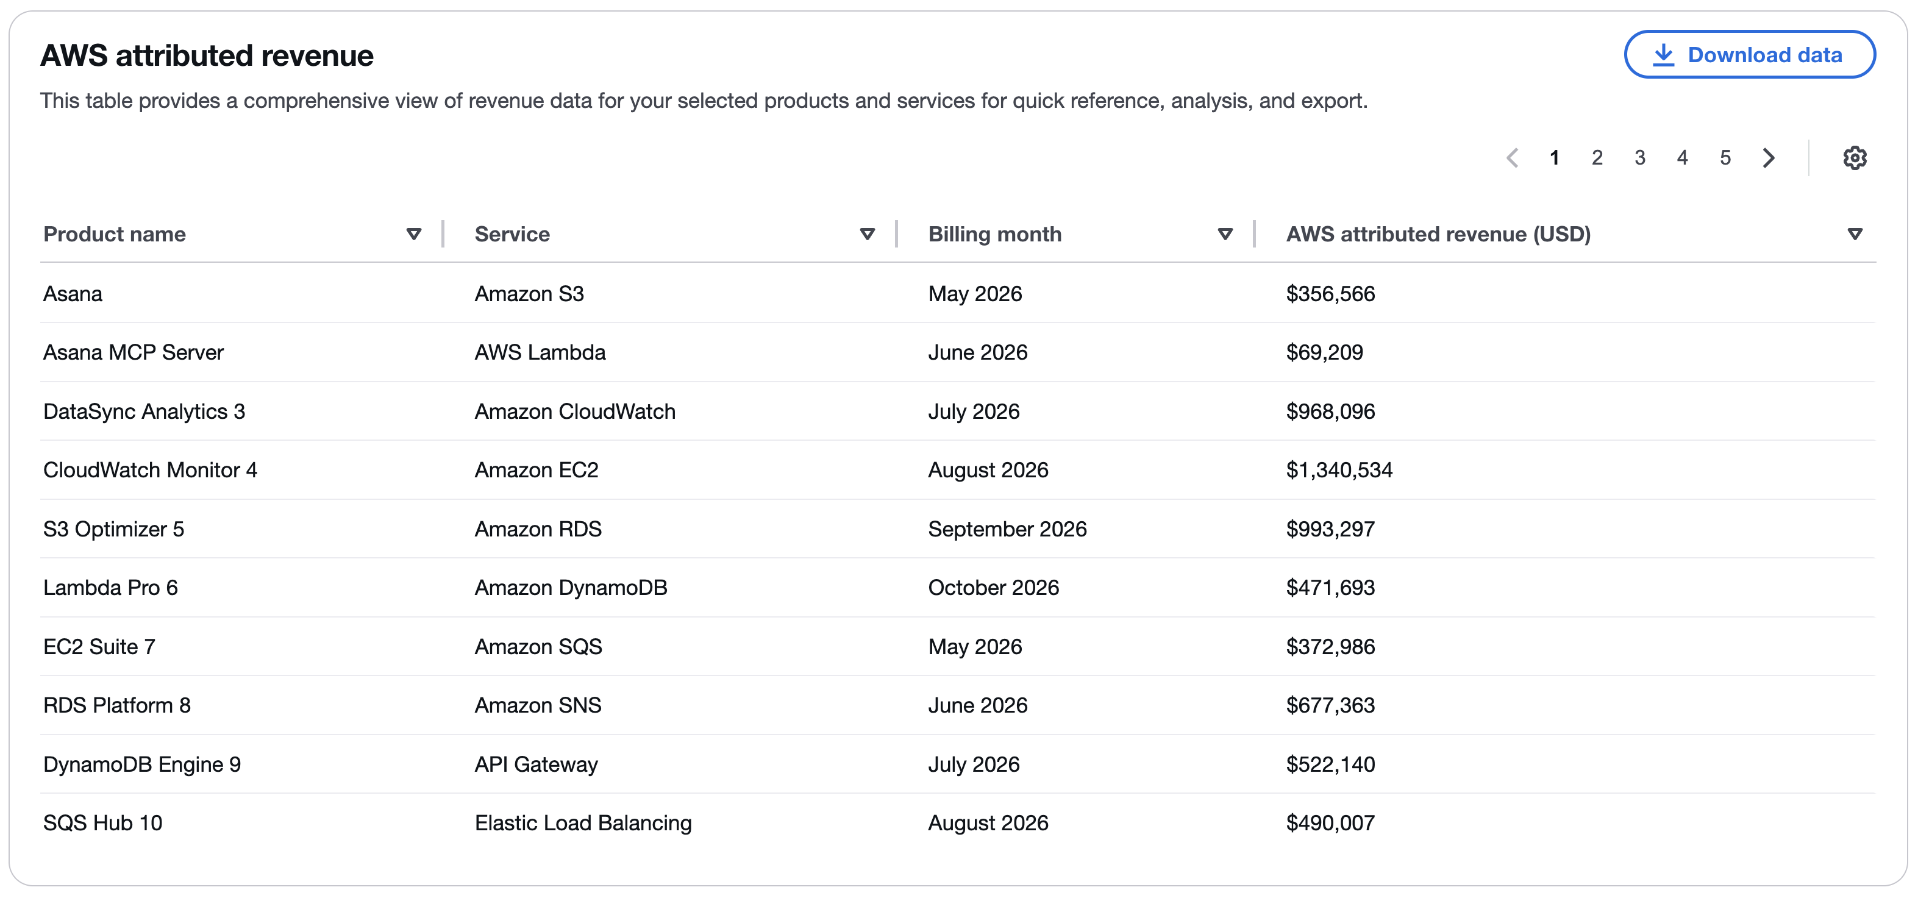
Task: Jump to page 4
Action: pyautogui.click(x=1682, y=158)
